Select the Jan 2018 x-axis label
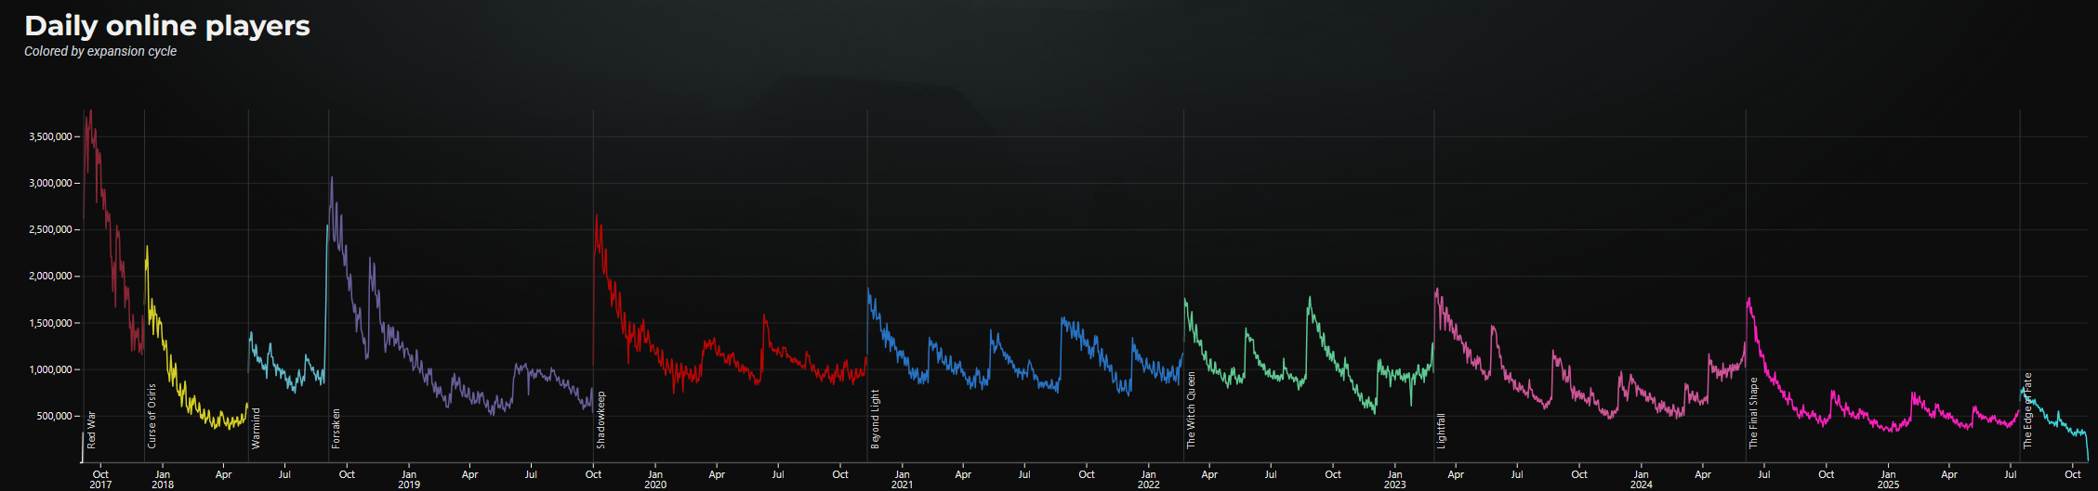This screenshot has height=491, width=2098. coord(163,479)
